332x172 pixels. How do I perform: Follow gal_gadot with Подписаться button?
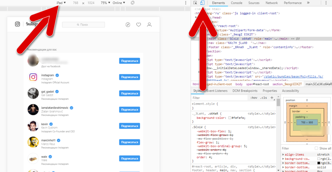click(x=129, y=93)
